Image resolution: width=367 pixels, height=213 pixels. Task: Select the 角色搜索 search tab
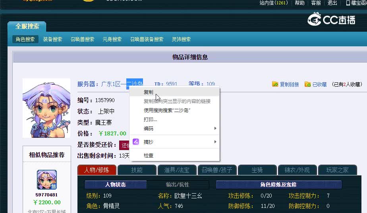25,39
